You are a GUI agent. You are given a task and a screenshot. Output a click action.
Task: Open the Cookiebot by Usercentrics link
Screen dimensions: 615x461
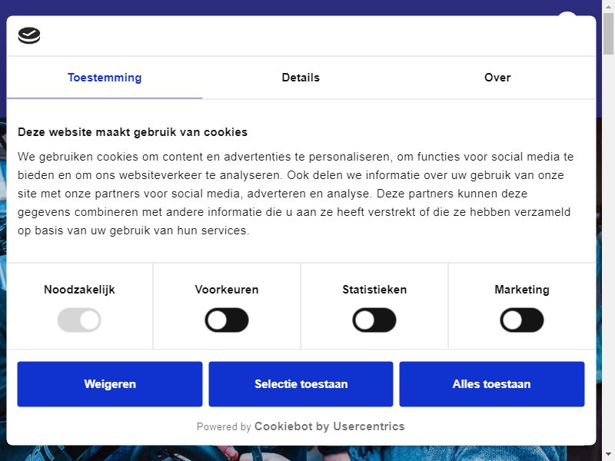(x=330, y=426)
